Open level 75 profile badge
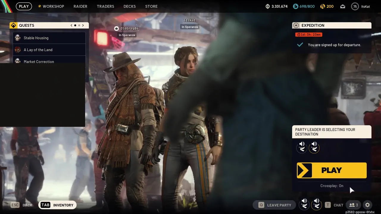 point(355,6)
